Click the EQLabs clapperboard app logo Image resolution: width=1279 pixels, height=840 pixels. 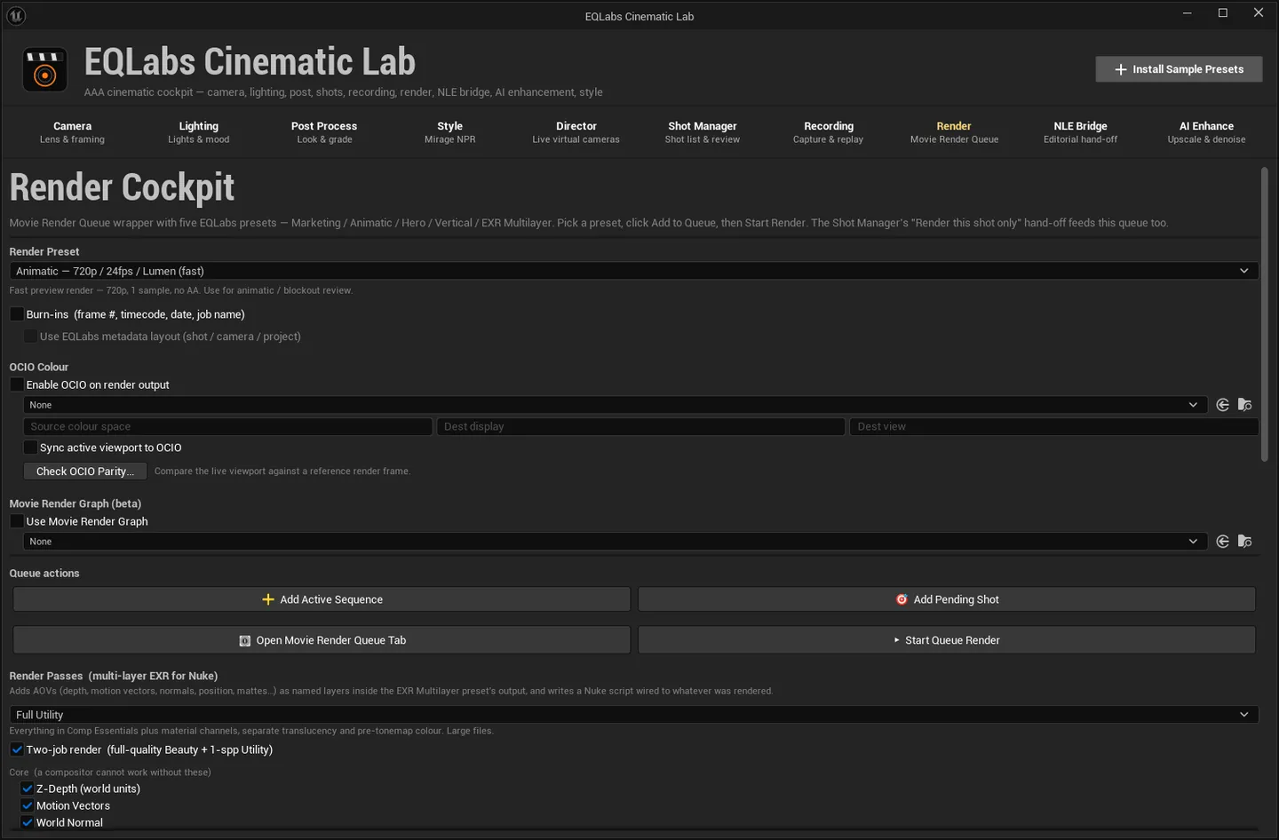(x=44, y=70)
